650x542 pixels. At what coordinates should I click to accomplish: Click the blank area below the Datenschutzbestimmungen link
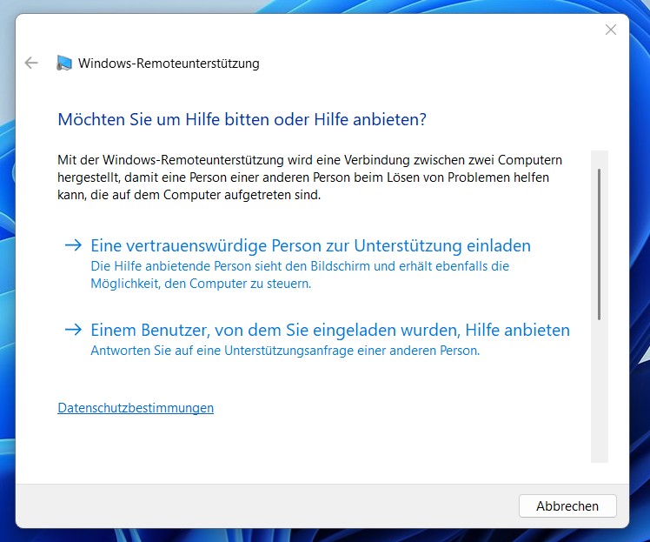pyautogui.click(x=304, y=444)
